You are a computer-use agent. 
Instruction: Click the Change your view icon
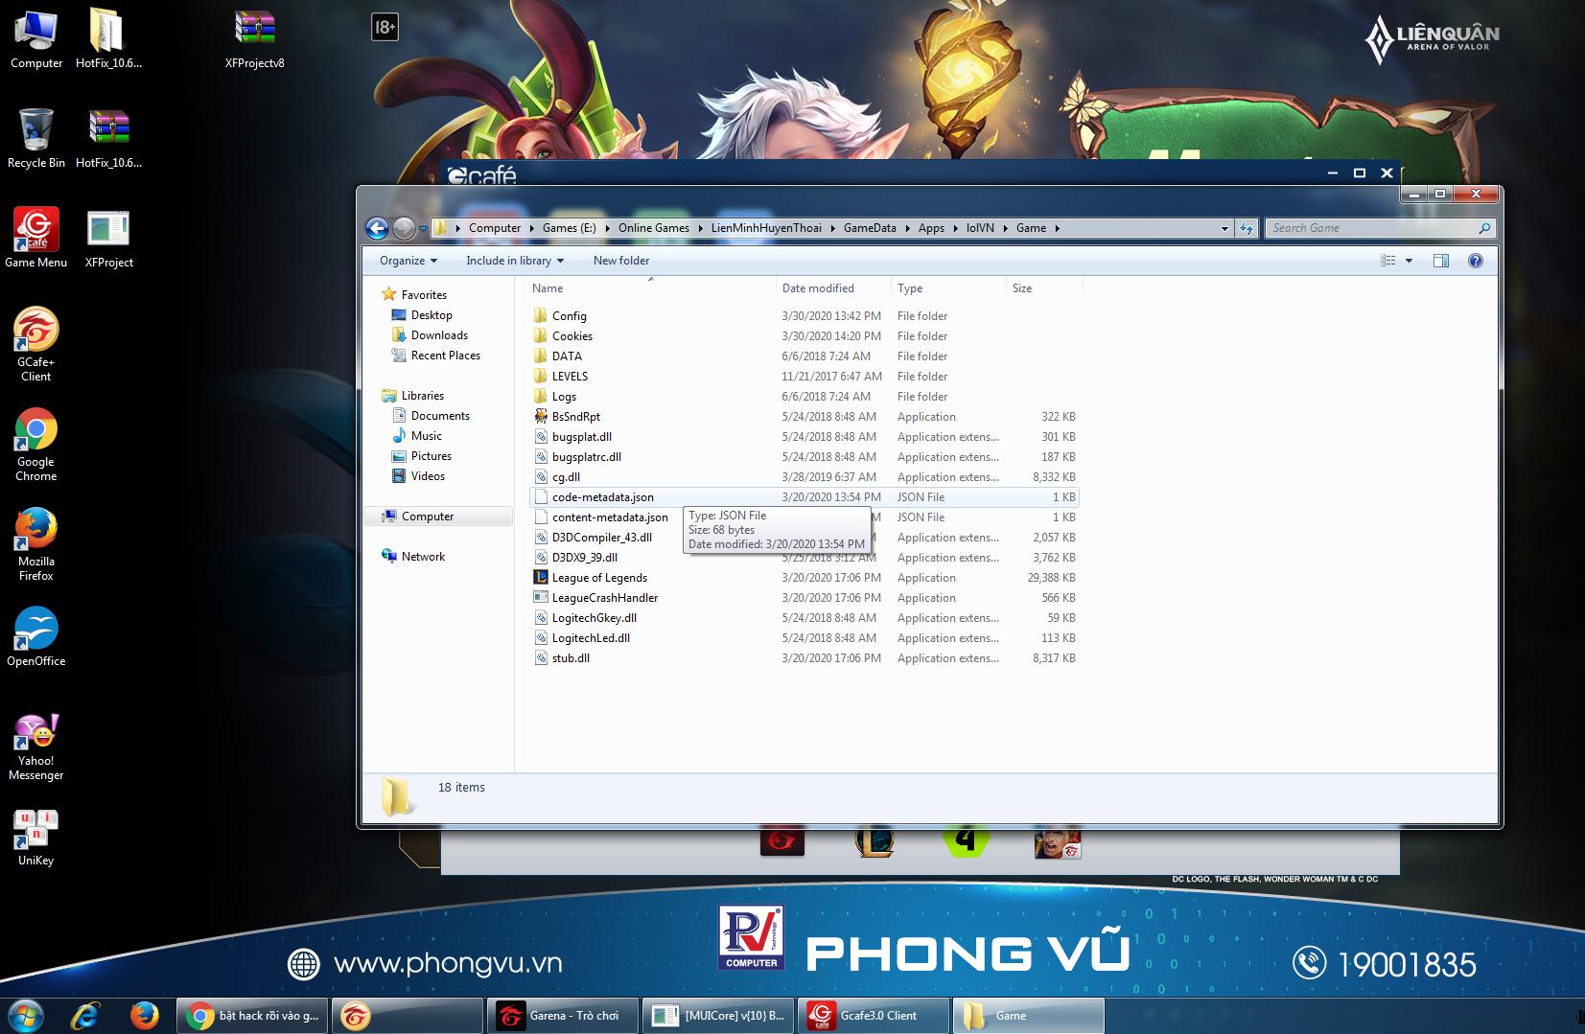[1387, 261]
